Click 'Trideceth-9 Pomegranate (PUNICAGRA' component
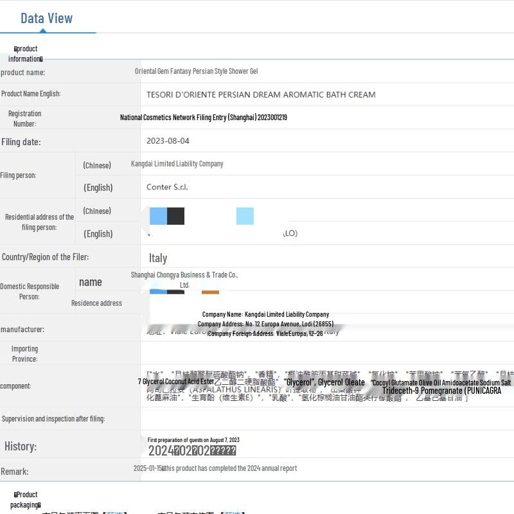514x514 pixels. tap(441, 391)
